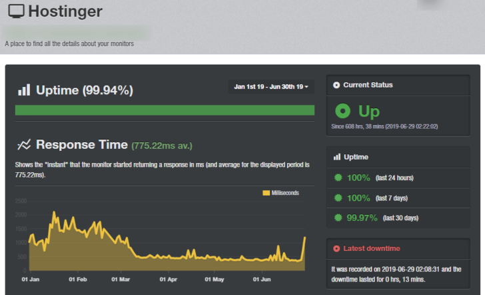Viewport: 485px width, 295px height.
Task: Click the 01 May axis label
Action: 214,280
